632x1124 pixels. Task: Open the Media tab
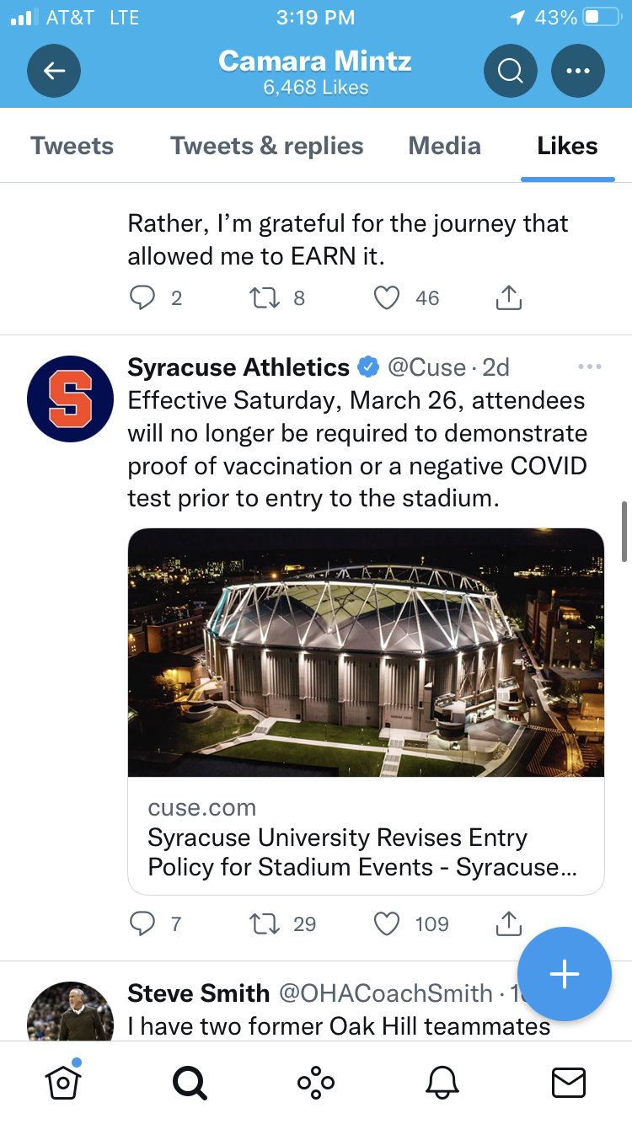point(445,146)
